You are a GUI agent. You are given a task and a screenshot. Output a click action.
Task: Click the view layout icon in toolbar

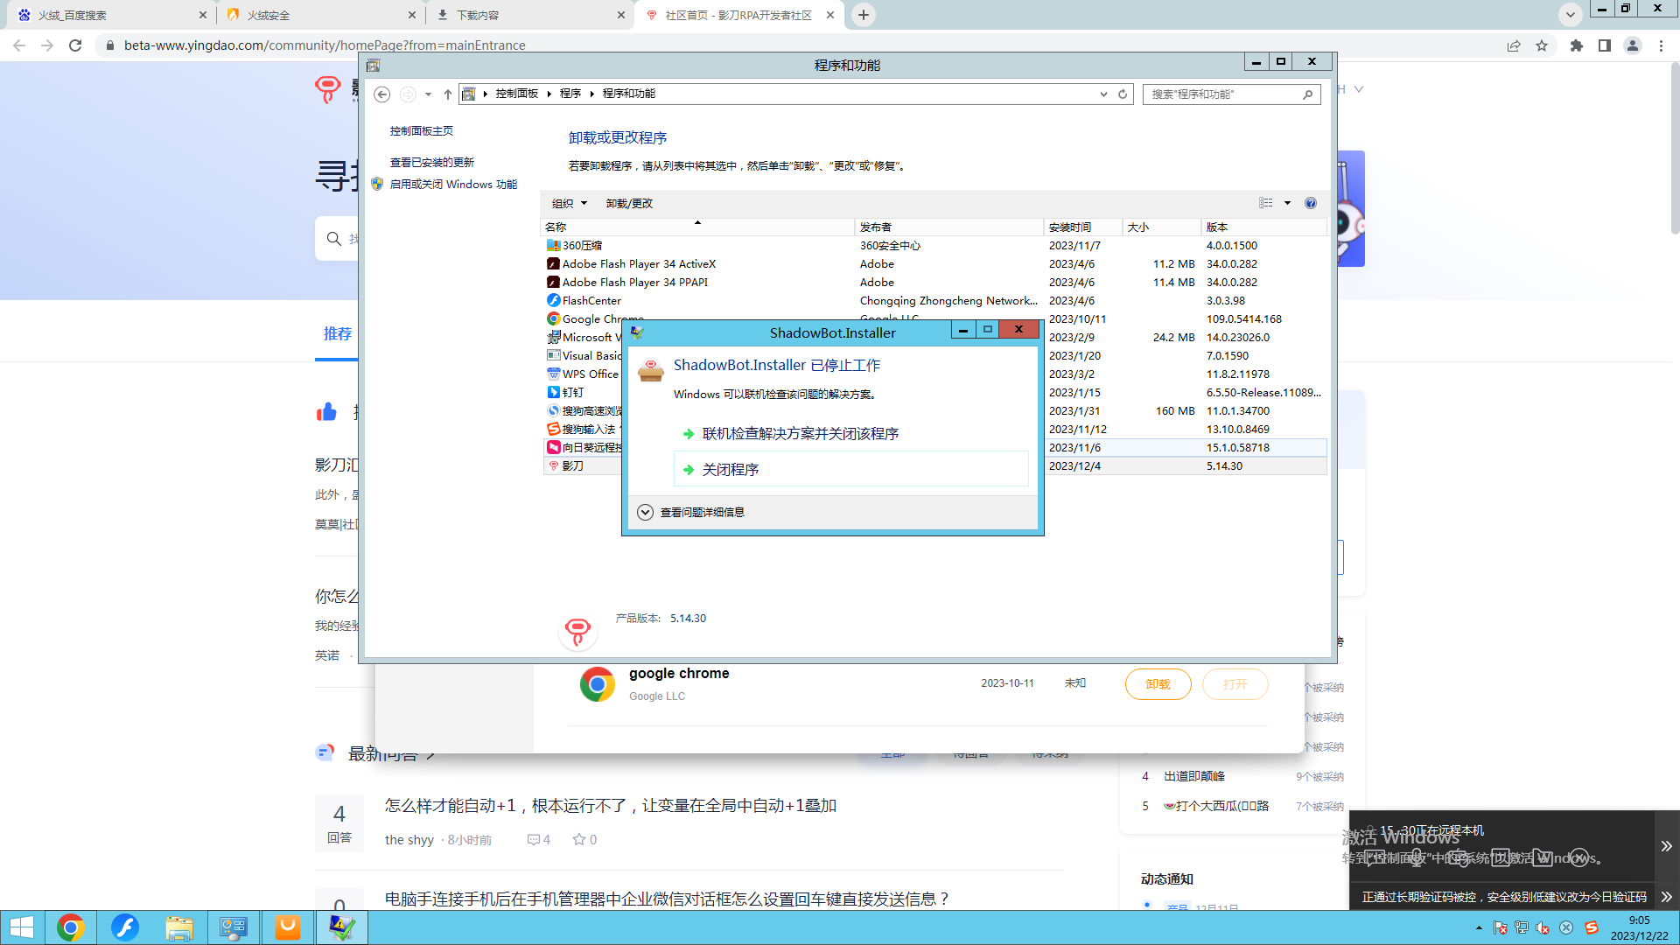[1265, 203]
